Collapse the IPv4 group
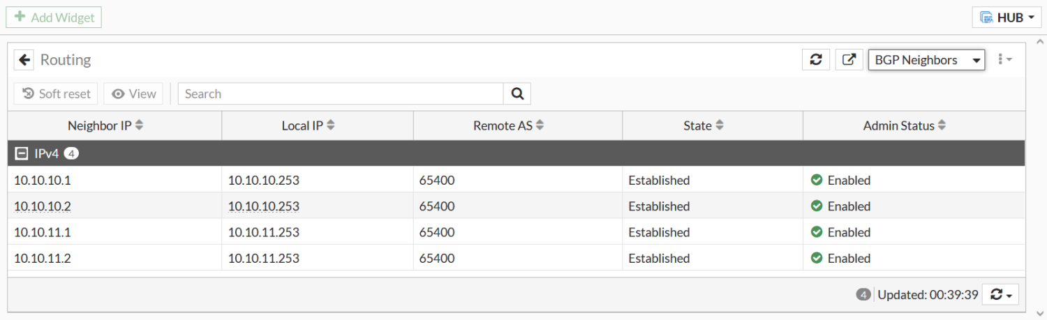The height and width of the screenshot is (320, 1047). [22, 153]
